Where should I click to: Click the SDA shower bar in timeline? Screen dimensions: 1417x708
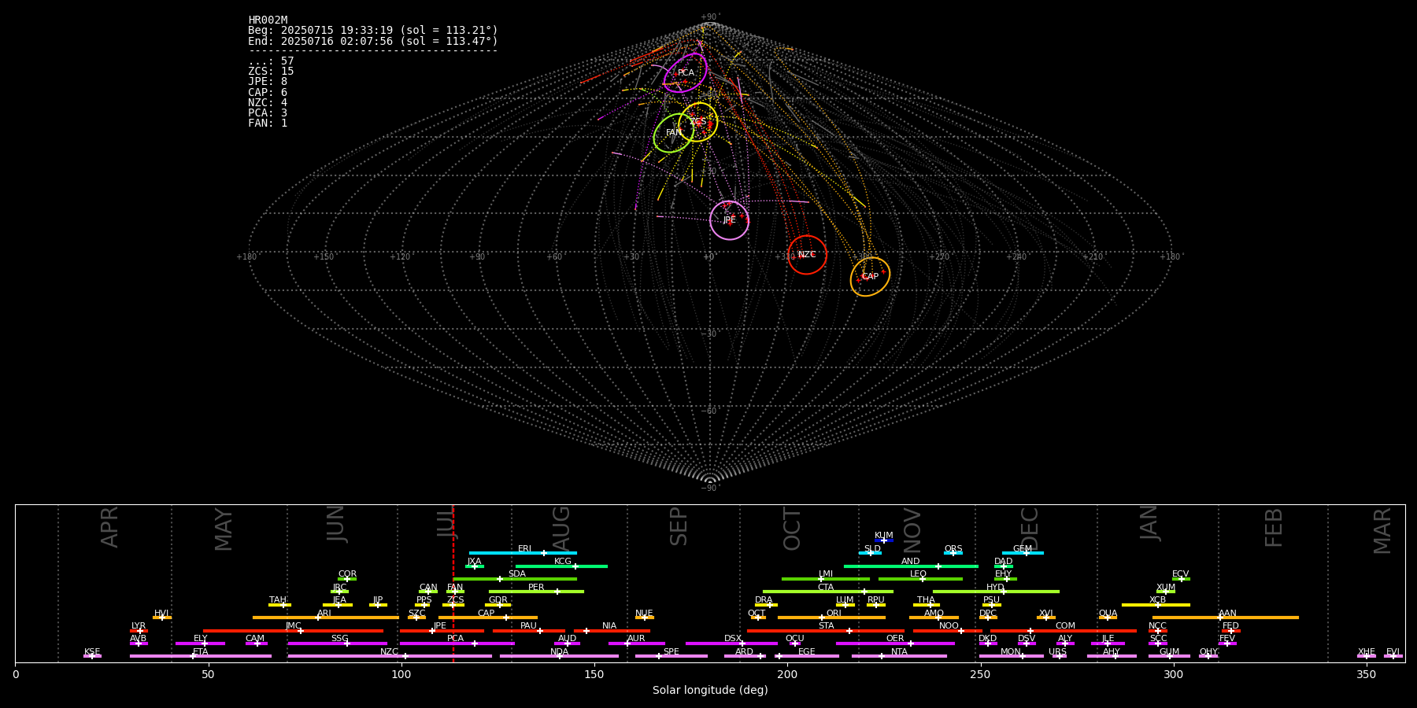pyautogui.click(x=515, y=579)
